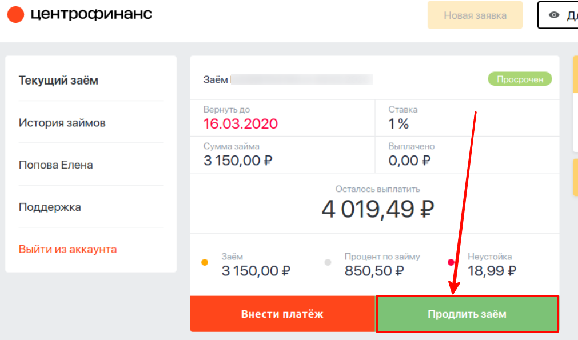Open the Попова Елена profile item
This screenshot has width=578, height=340.
[x=56, y=165]
